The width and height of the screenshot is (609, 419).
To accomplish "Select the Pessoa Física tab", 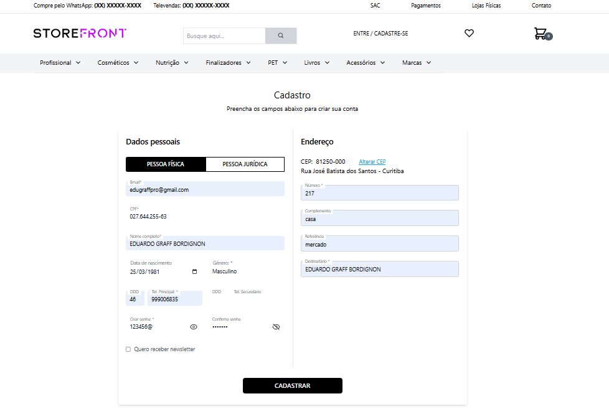I will [x=166, y=164].
